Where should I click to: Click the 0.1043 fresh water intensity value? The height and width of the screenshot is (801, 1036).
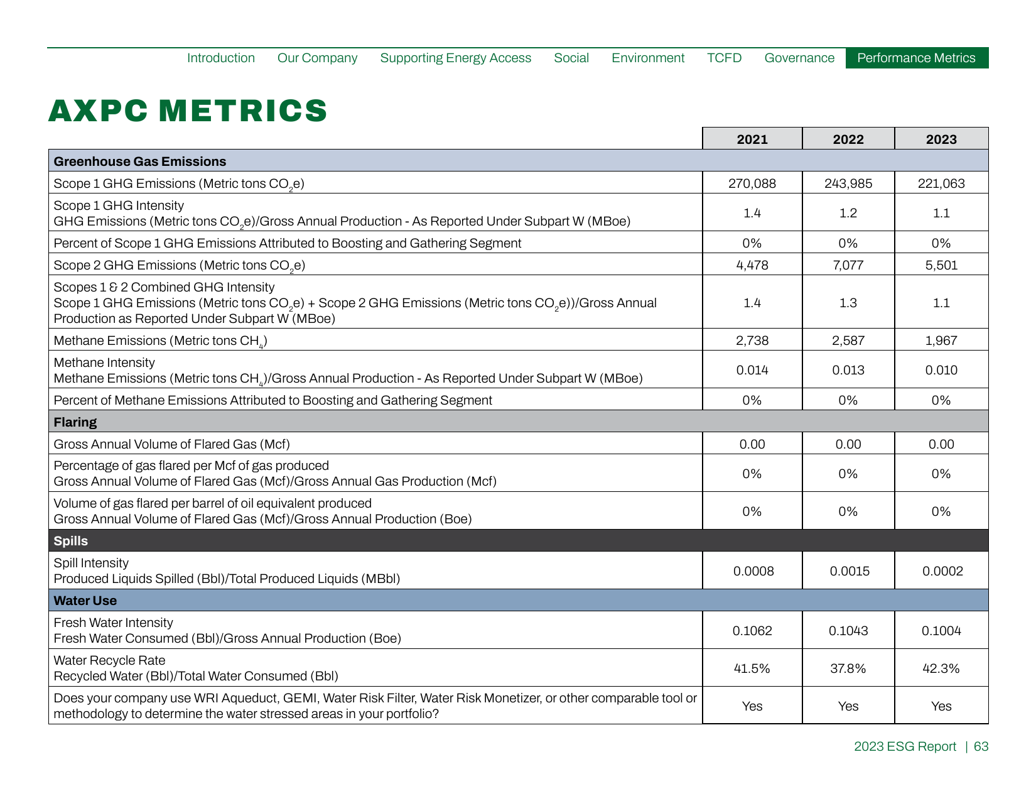coord(848,631)
